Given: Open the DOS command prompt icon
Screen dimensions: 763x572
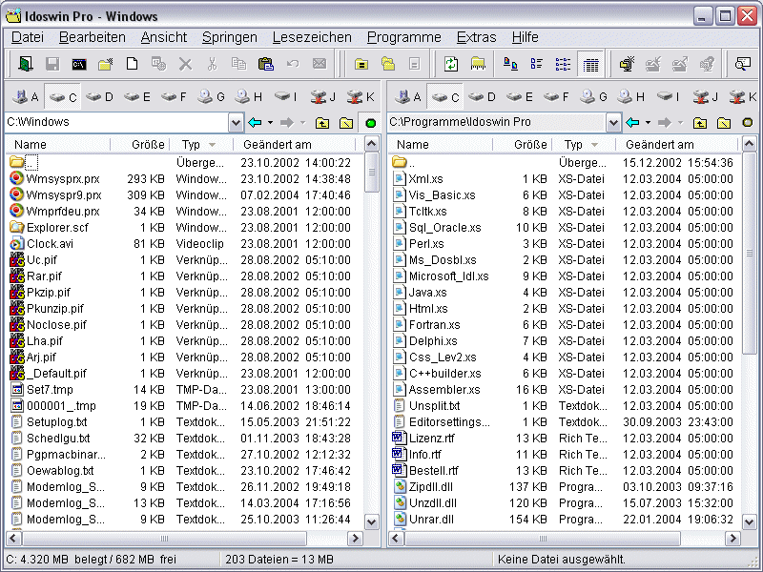Looking at the screenshot, I should (x=79, y=64).
